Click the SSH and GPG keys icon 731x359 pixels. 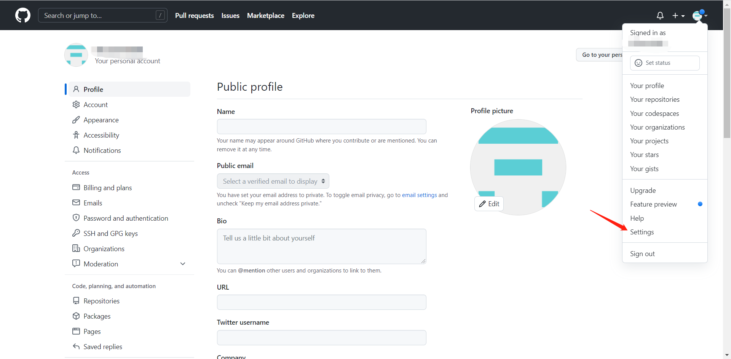pos(76,233)
